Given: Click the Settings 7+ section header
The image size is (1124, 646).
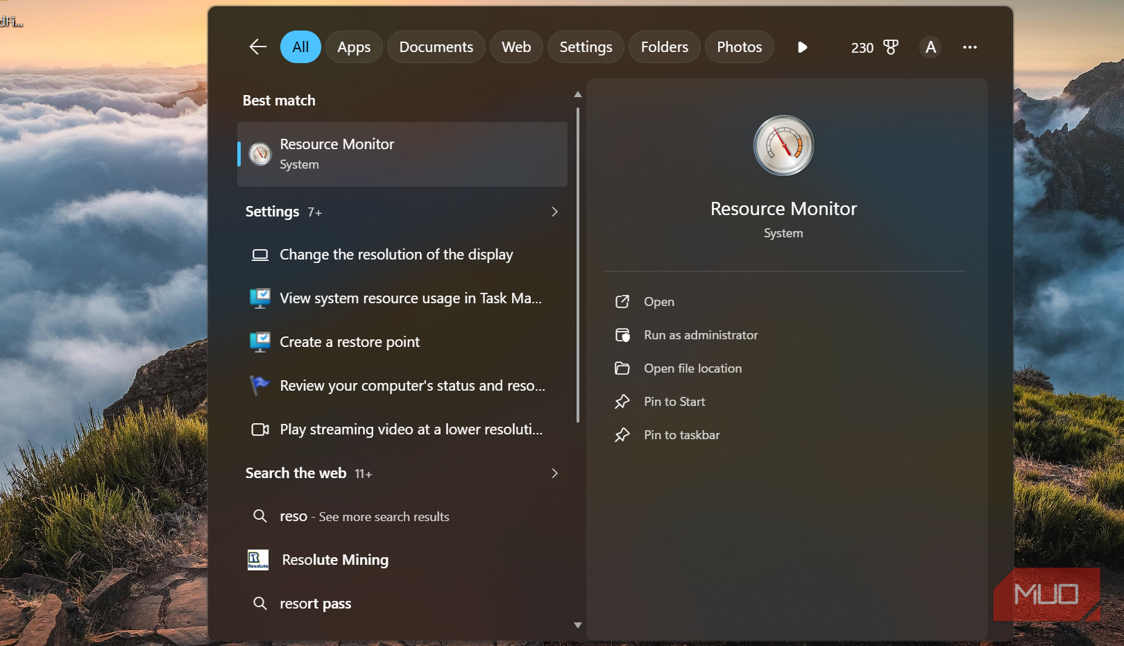Looking at the screenshot, I should pos(284,212).
